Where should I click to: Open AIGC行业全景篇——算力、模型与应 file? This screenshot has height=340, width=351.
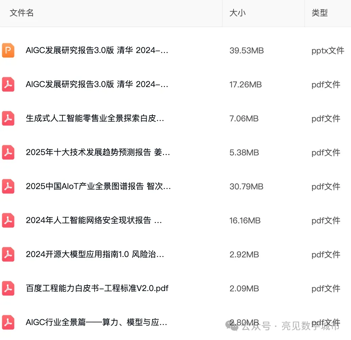pos(96,322)
